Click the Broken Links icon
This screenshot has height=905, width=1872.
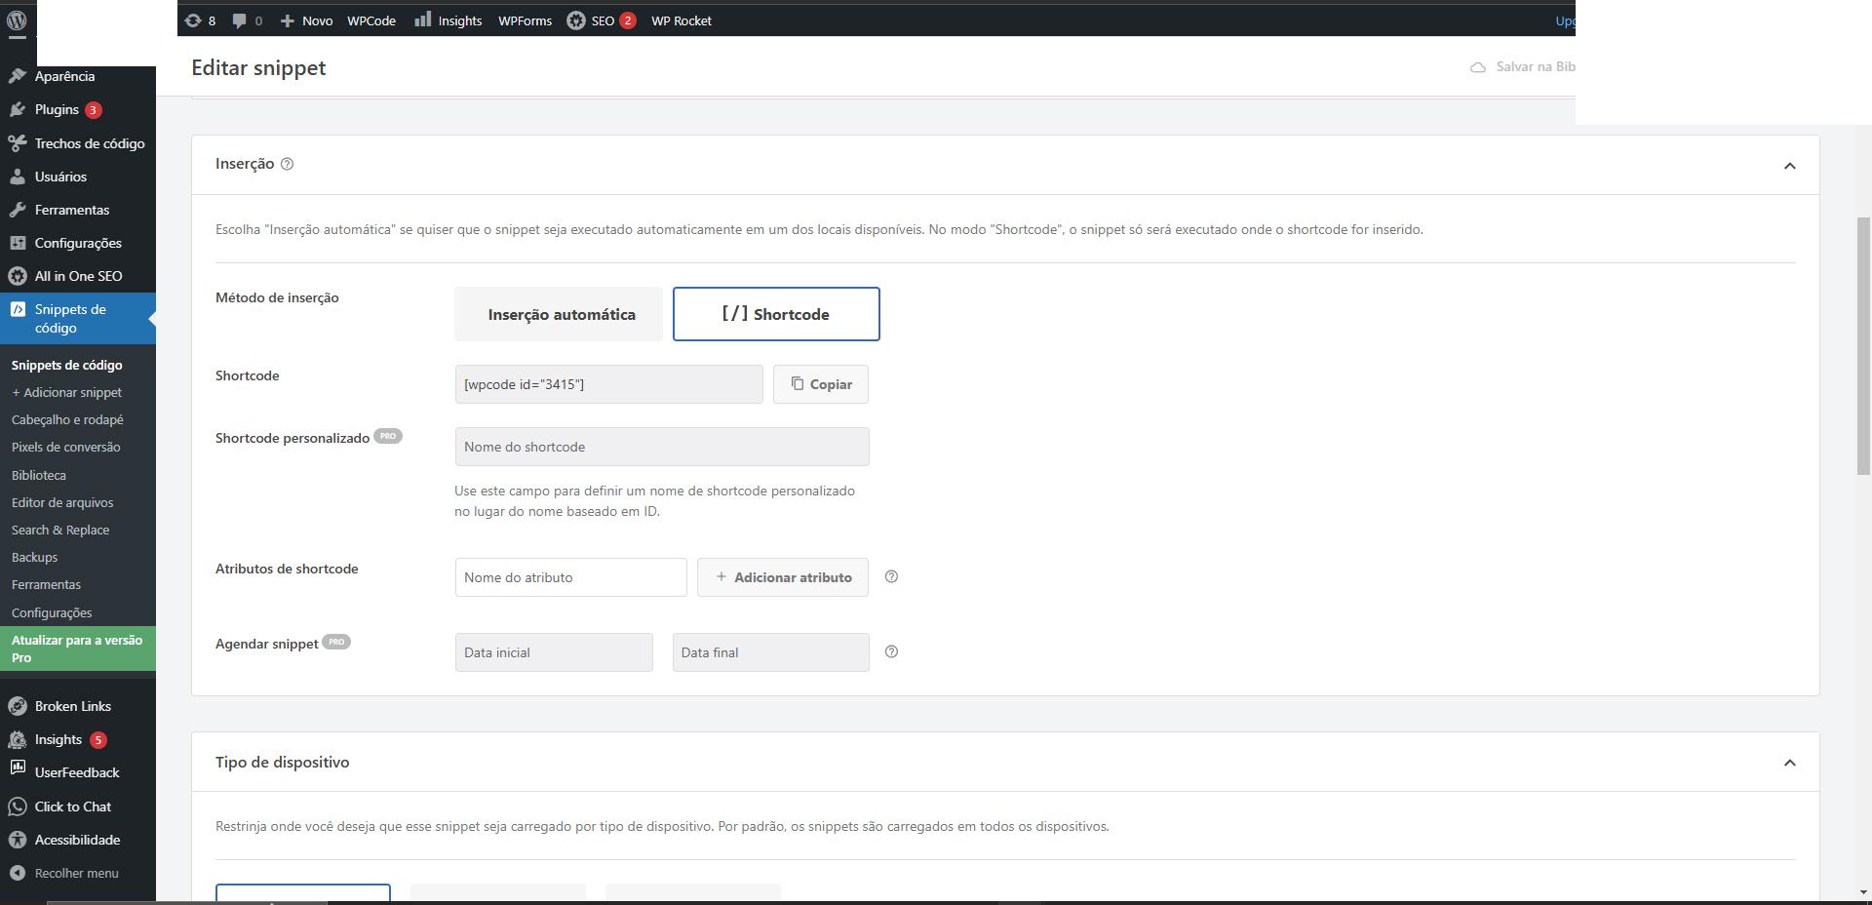(17, 706)
